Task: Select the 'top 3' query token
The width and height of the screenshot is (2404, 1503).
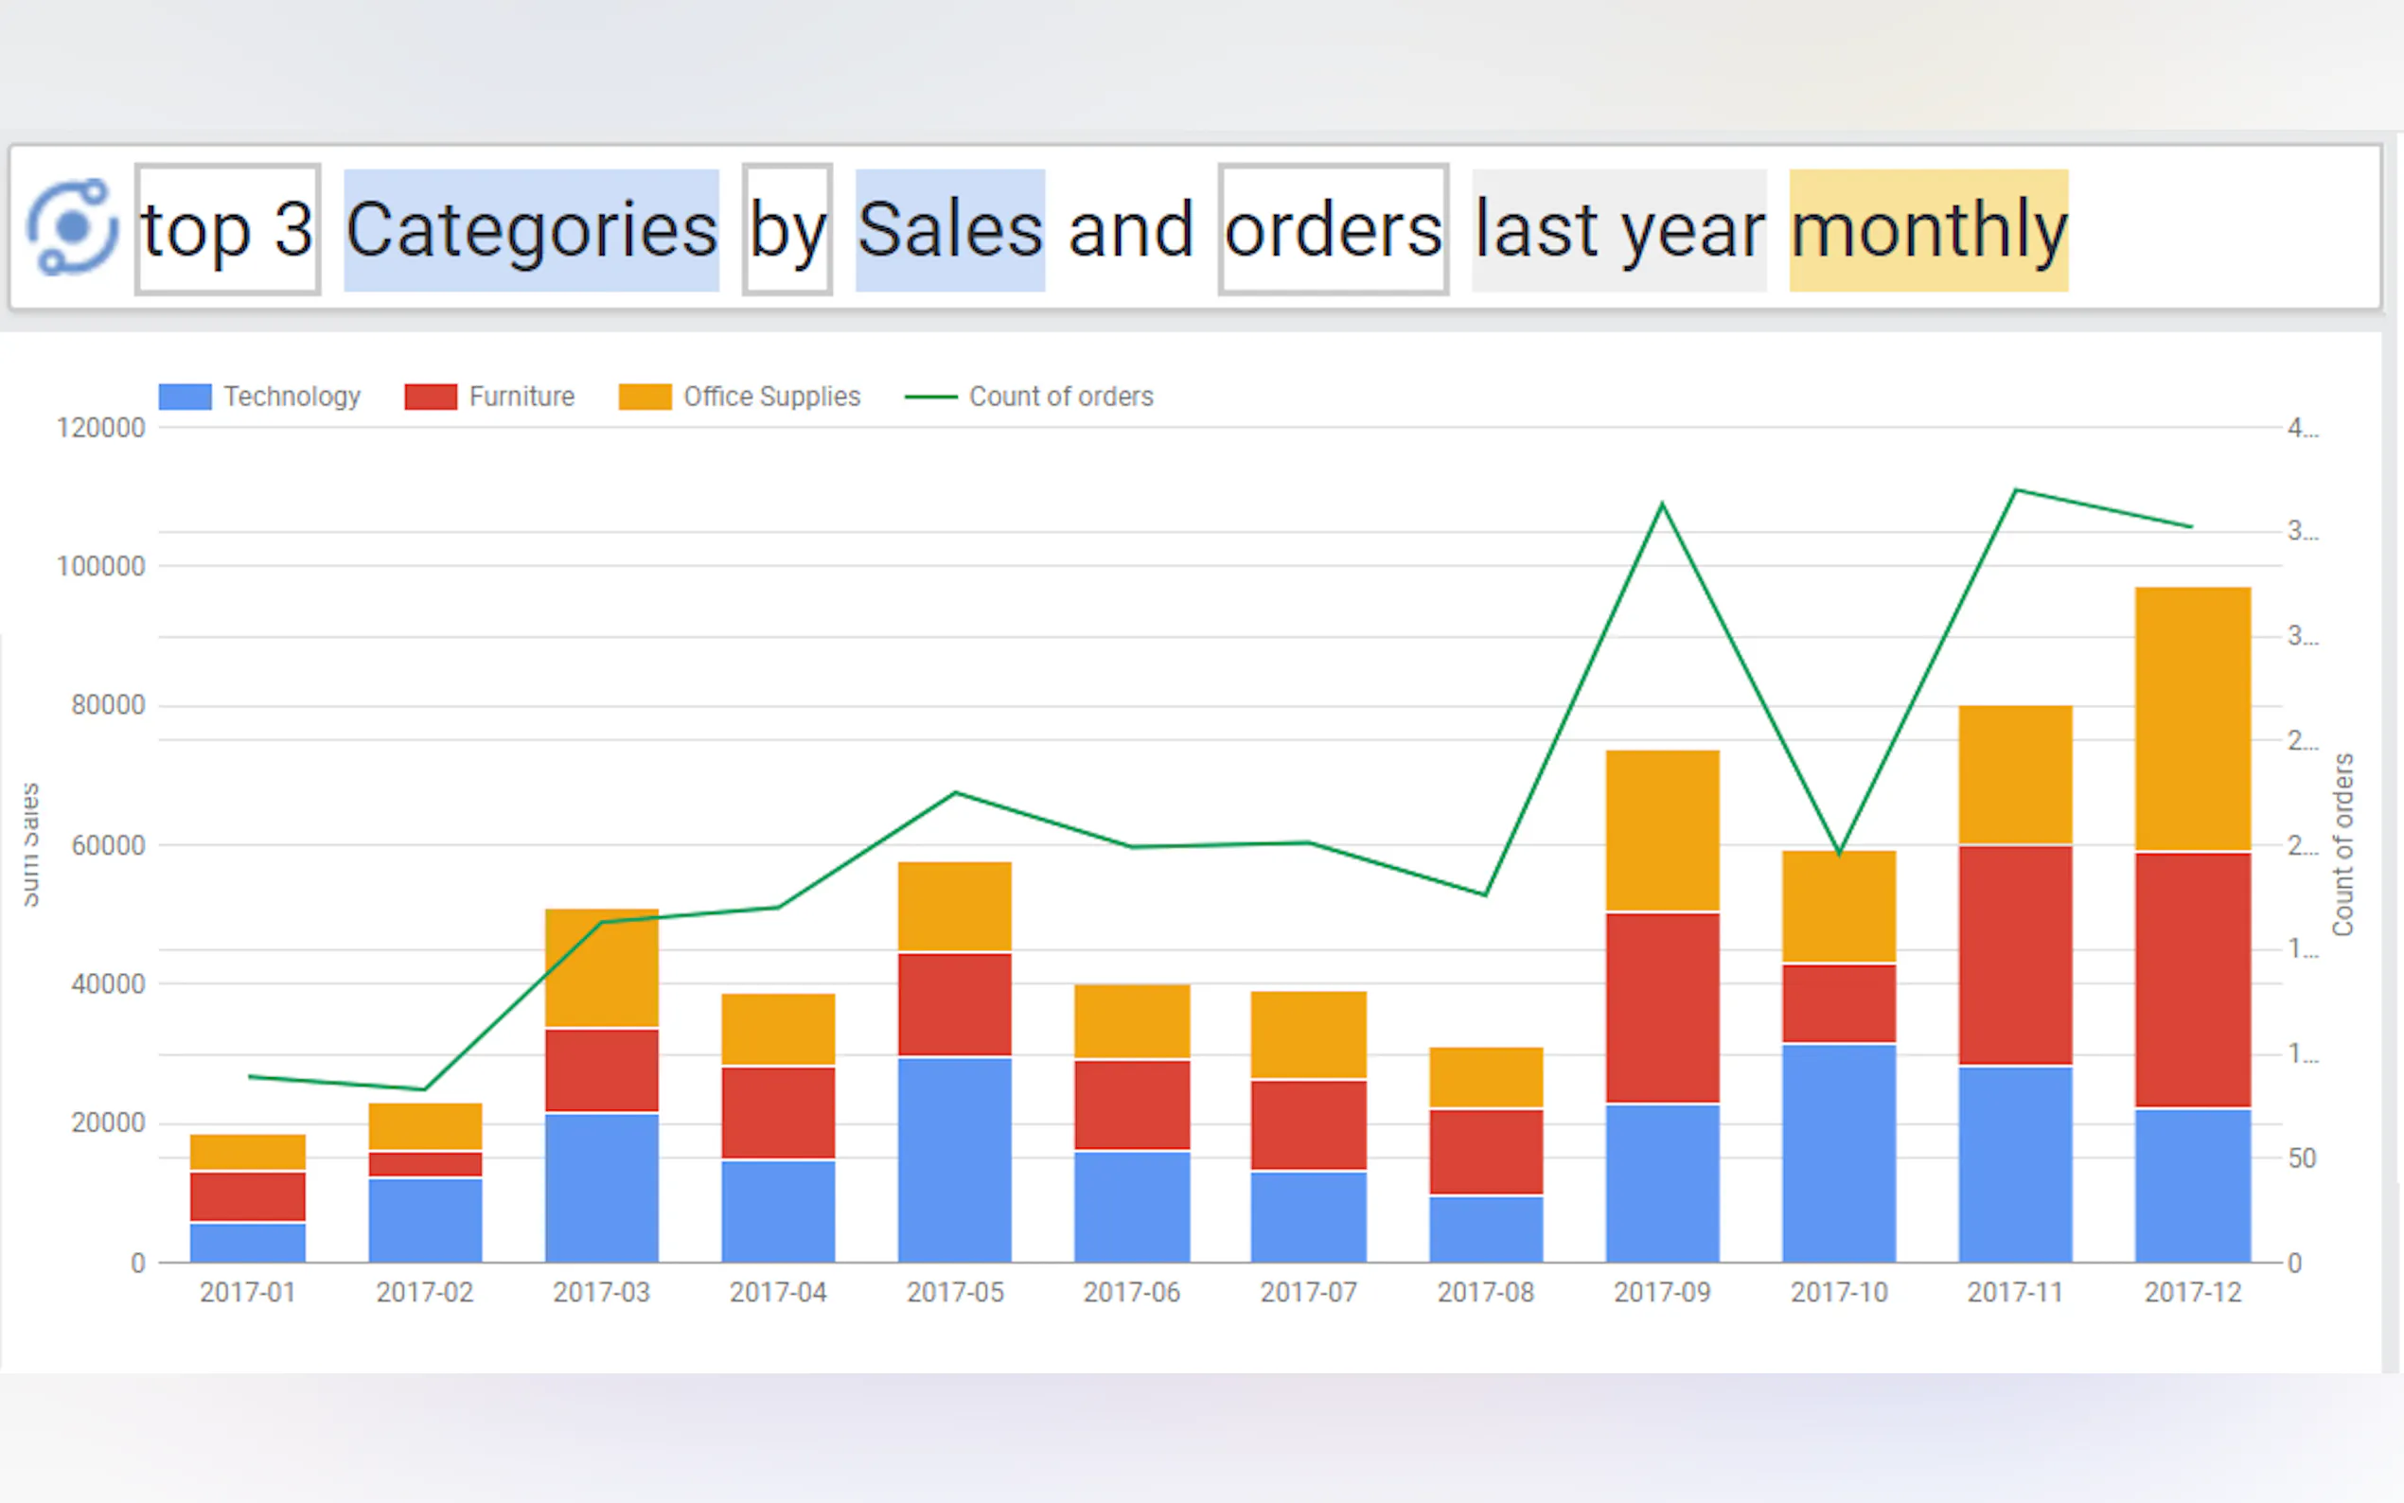Action: [x=227, y=229]
